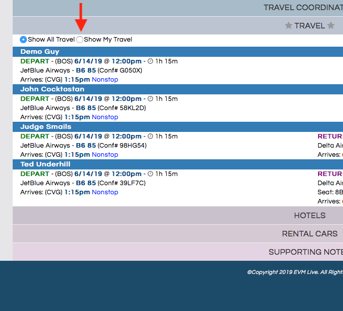Select the Show My Travel radio button
This screenshot has width=343, height=311.
pos(80,40)
